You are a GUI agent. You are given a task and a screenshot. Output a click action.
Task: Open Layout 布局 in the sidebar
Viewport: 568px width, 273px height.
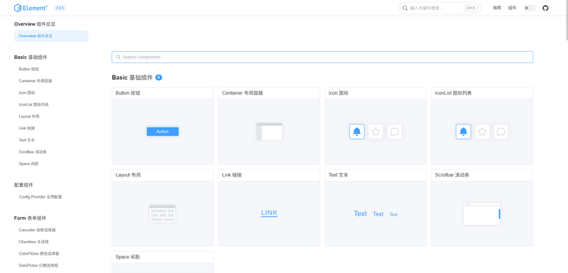coord(29,116)
